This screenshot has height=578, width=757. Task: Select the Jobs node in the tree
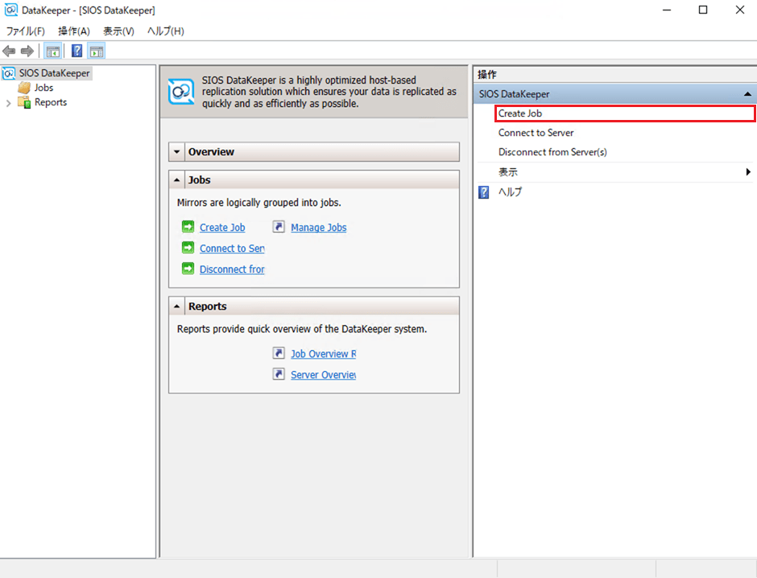coord(43,88)
